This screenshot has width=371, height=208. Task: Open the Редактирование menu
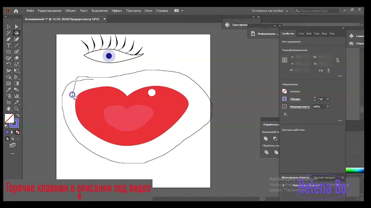50,11
